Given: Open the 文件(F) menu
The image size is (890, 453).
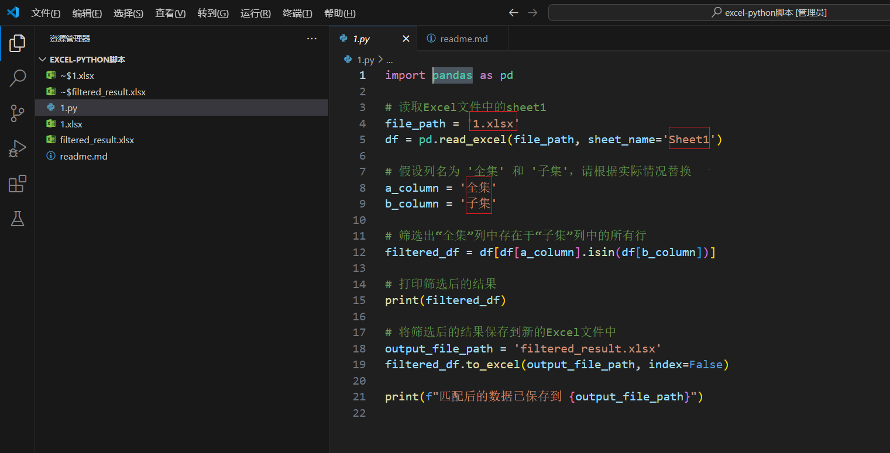Looking at the screenshot, I should (46, 13).
